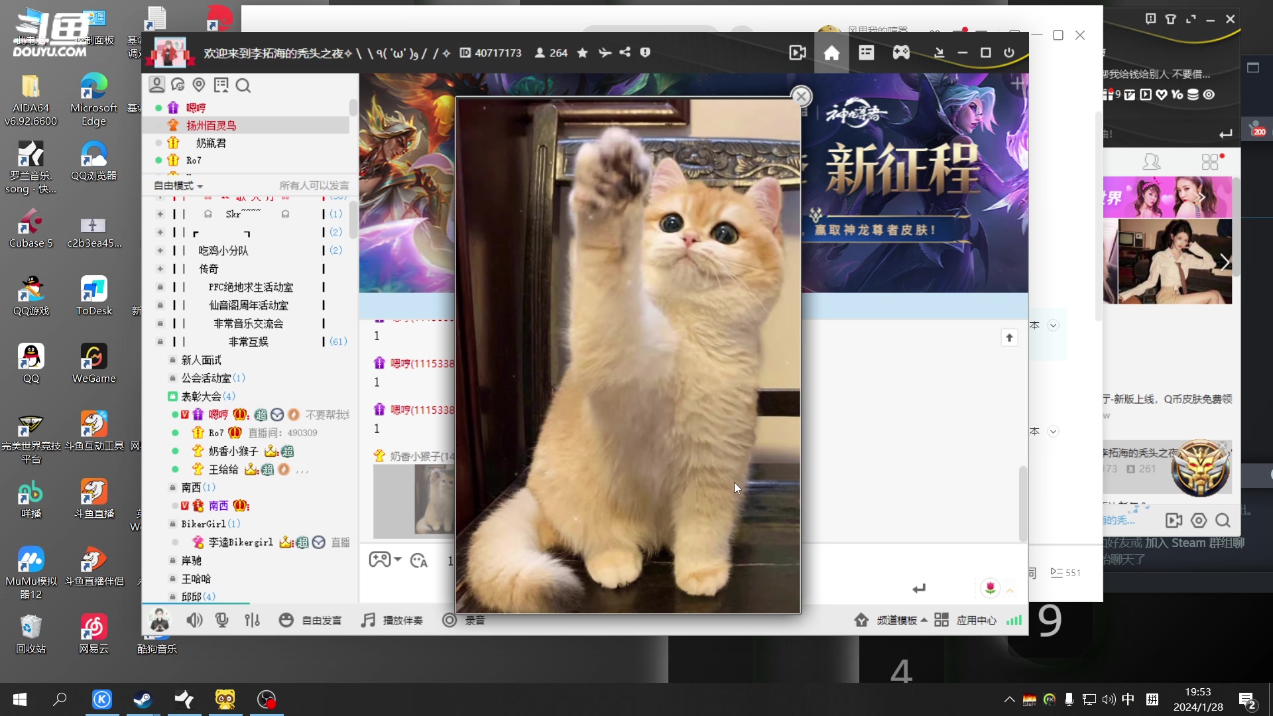Collapse the 频道模板 chevron
Screen dimensions: 1273x716
(925, 620)
